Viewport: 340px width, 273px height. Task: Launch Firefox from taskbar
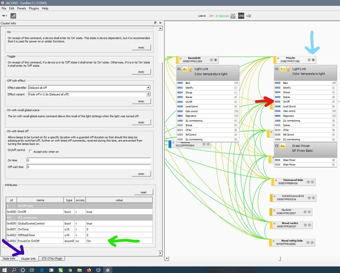pos(89,270)
